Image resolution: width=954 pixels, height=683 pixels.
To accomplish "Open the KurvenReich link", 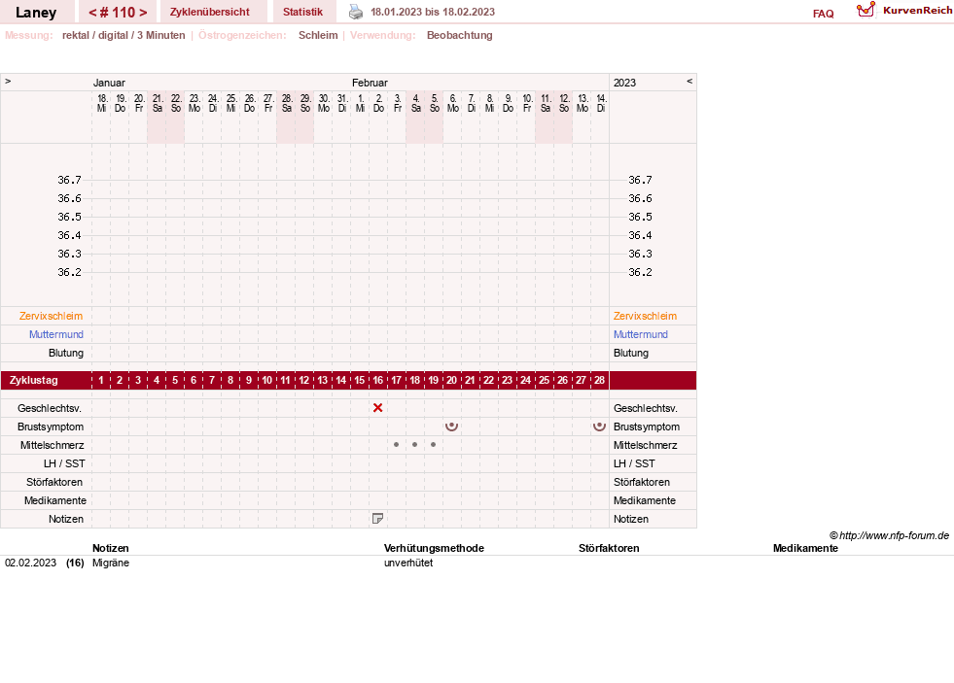I will (x=917, y=11).
